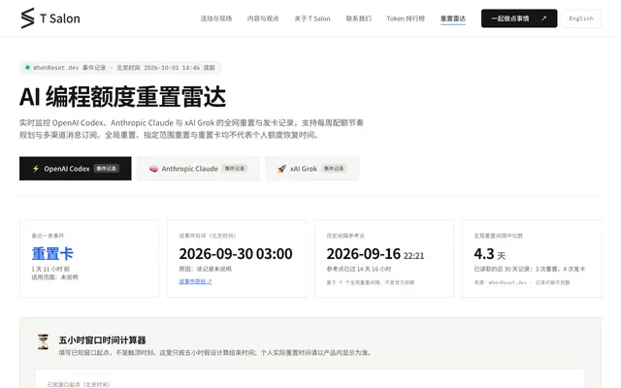Click the 4.3 天 median value
621x388 pixels.
pyautogui.click(x=489, y=254)
